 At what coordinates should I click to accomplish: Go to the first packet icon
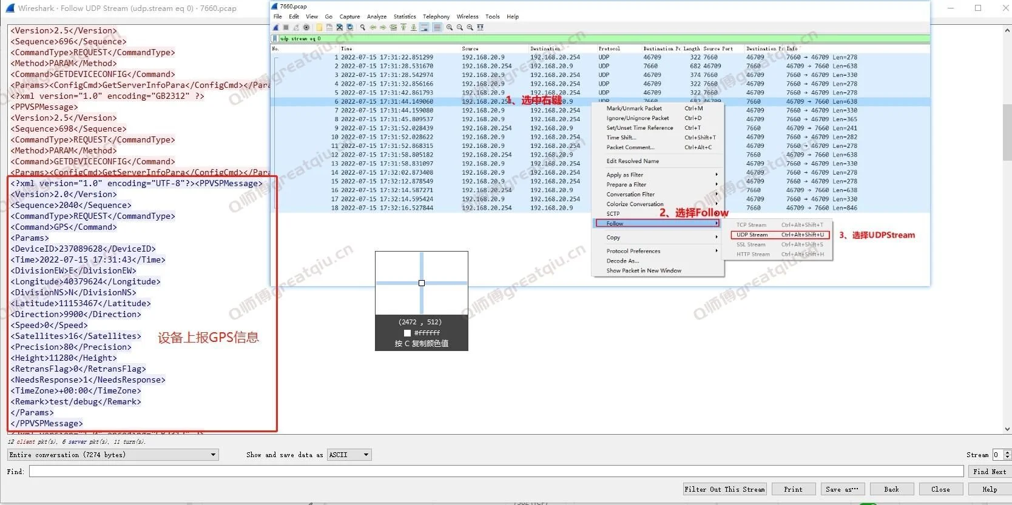click(403, 27)
